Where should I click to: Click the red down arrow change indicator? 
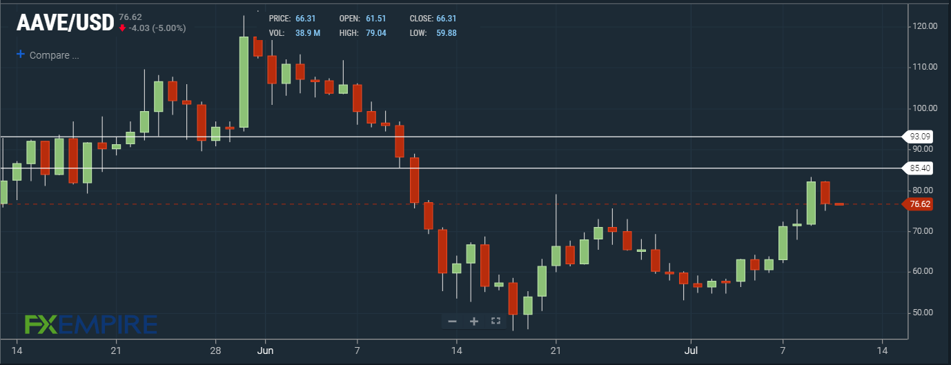[x=122, y=28]
